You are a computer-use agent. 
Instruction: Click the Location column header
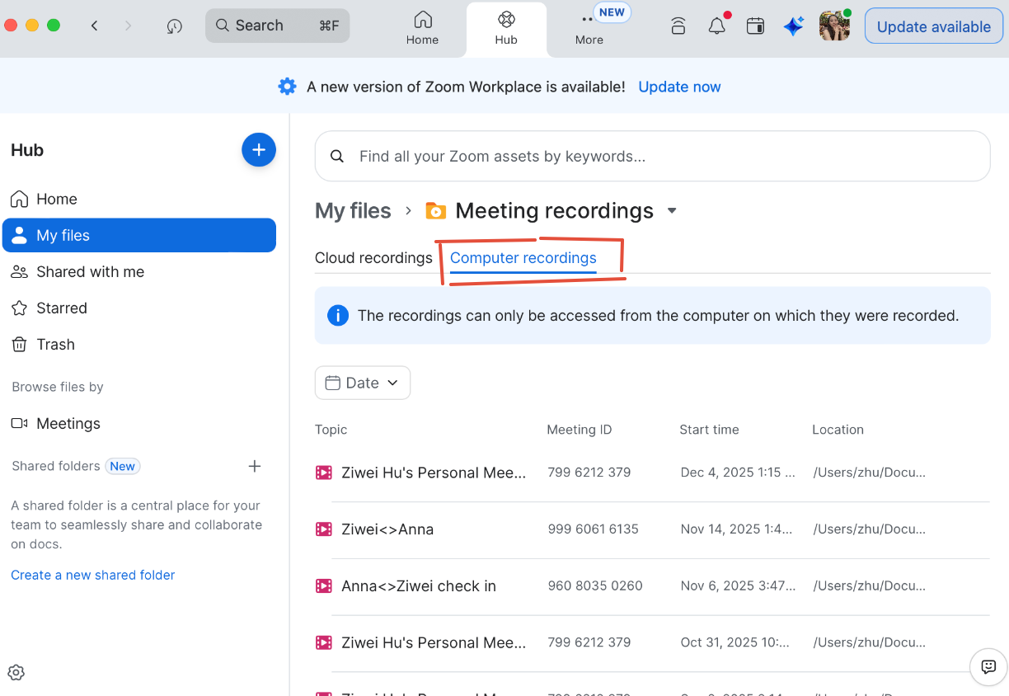(838, 430)
